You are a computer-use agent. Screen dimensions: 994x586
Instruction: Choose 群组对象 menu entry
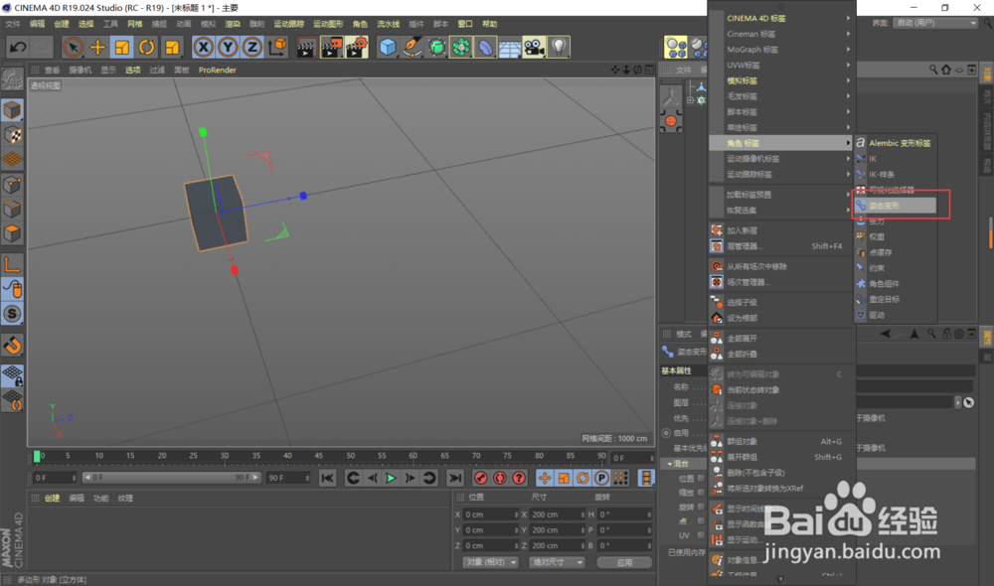[781, 441]
